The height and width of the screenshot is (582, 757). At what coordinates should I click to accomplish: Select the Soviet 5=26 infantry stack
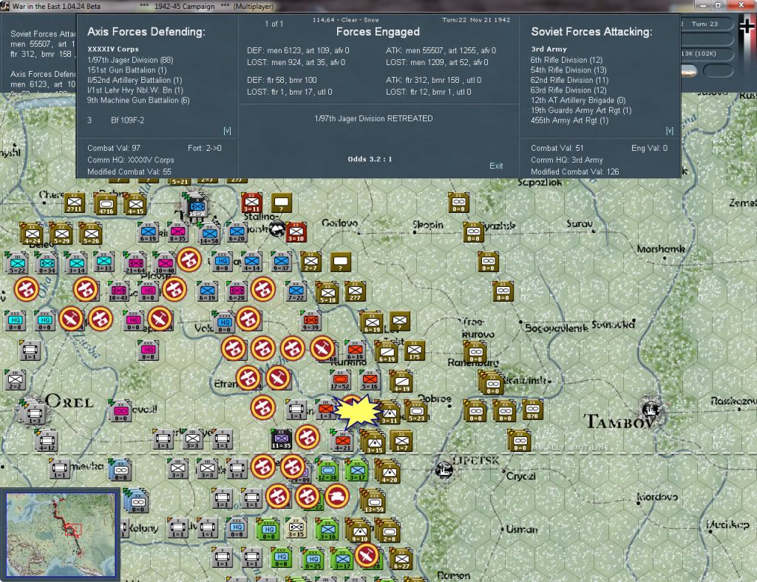tap(90, 234)
